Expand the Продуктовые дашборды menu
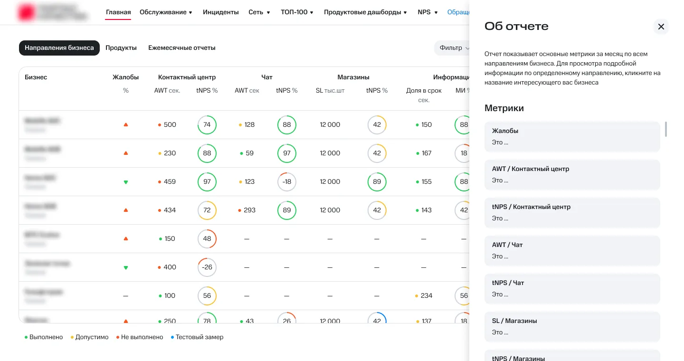The height and width of the screenshot is (361, 684). (x=365, y=12)
